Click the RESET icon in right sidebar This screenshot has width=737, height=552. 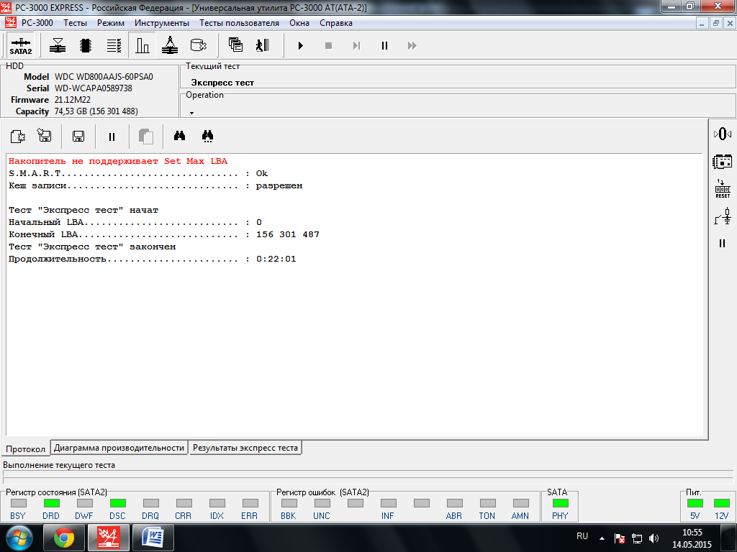[723, 189]
